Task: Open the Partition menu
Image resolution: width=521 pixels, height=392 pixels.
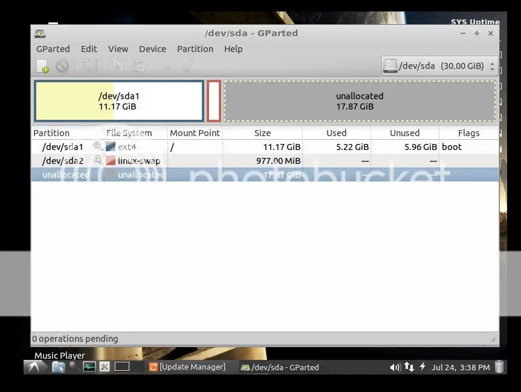Action: tap(195, 49)
